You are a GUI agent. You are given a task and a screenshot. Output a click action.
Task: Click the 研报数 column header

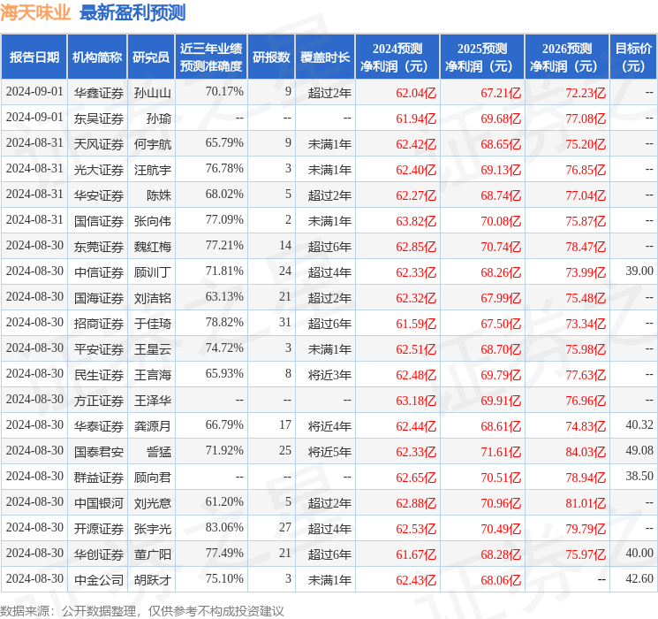(x=271, y=57)
